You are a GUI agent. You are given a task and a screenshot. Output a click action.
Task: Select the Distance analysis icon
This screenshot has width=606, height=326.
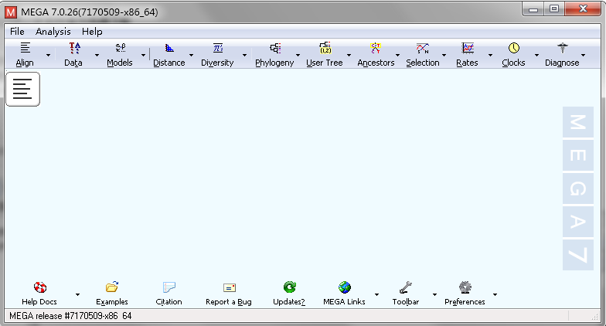point(169,48)
